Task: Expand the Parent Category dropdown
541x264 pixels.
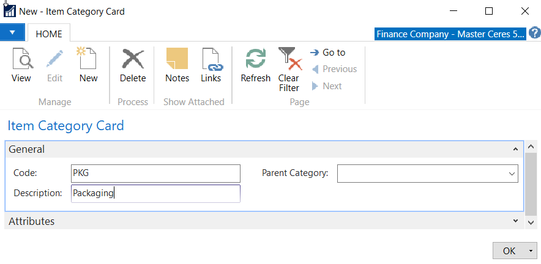Action: pyautogui.click(x=511, y=174)
